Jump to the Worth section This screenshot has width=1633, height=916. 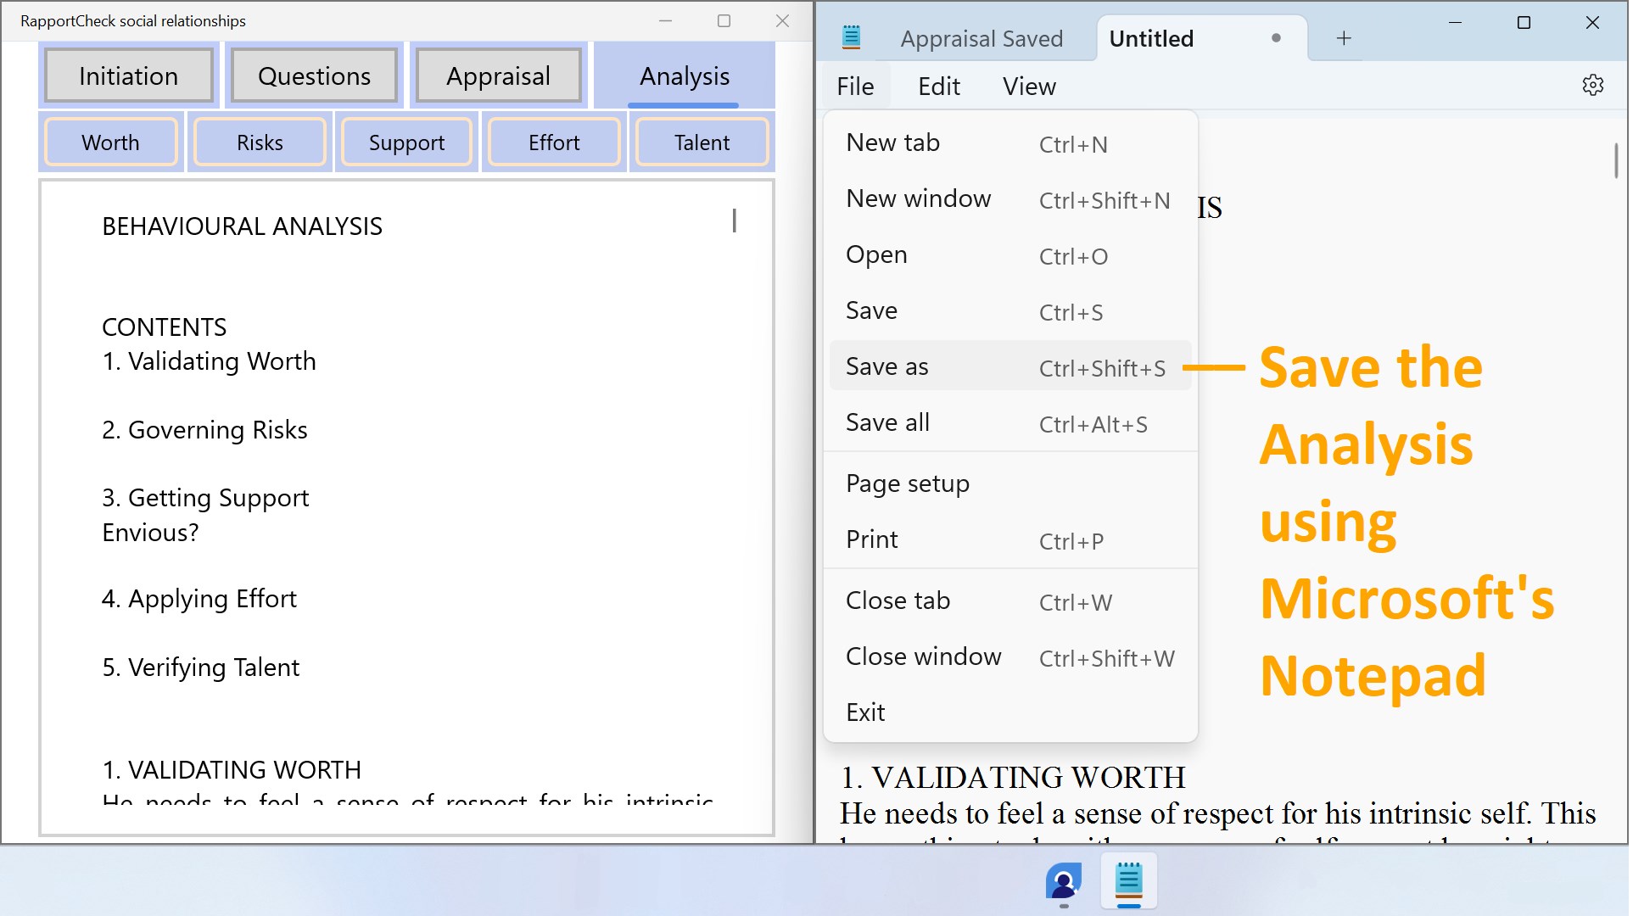click(110, 142)
